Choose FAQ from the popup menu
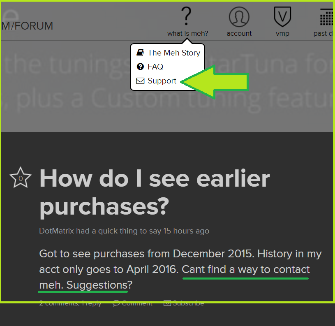Screen dimensions: 335x326 (x=155, y=67)
